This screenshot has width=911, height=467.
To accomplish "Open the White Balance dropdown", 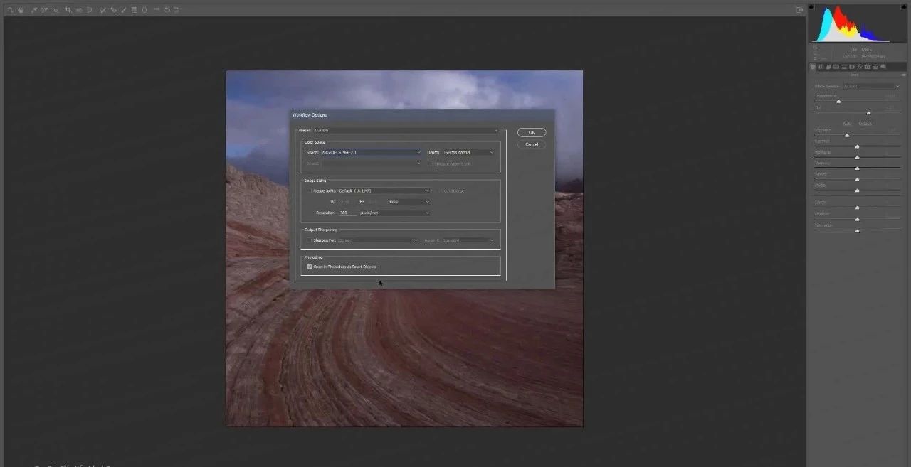I will pyautogui.click(x=872, y=86).
